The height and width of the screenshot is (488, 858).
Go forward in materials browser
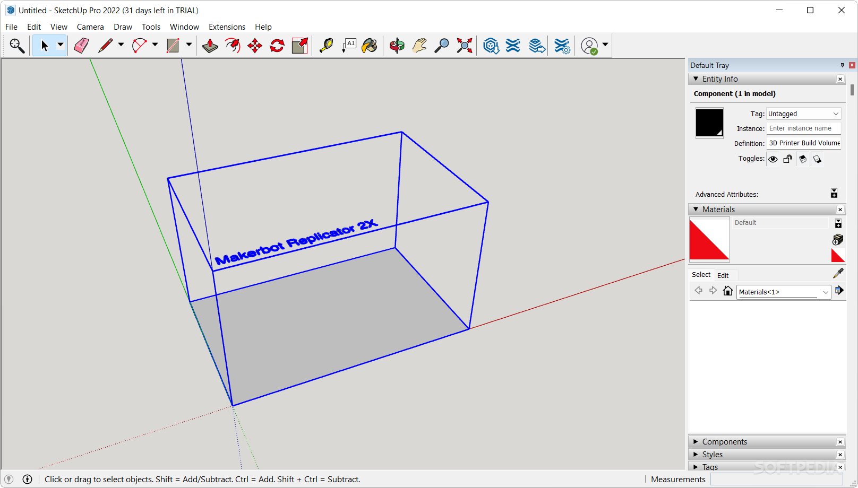pyautogui.click(x=713, y=290)
